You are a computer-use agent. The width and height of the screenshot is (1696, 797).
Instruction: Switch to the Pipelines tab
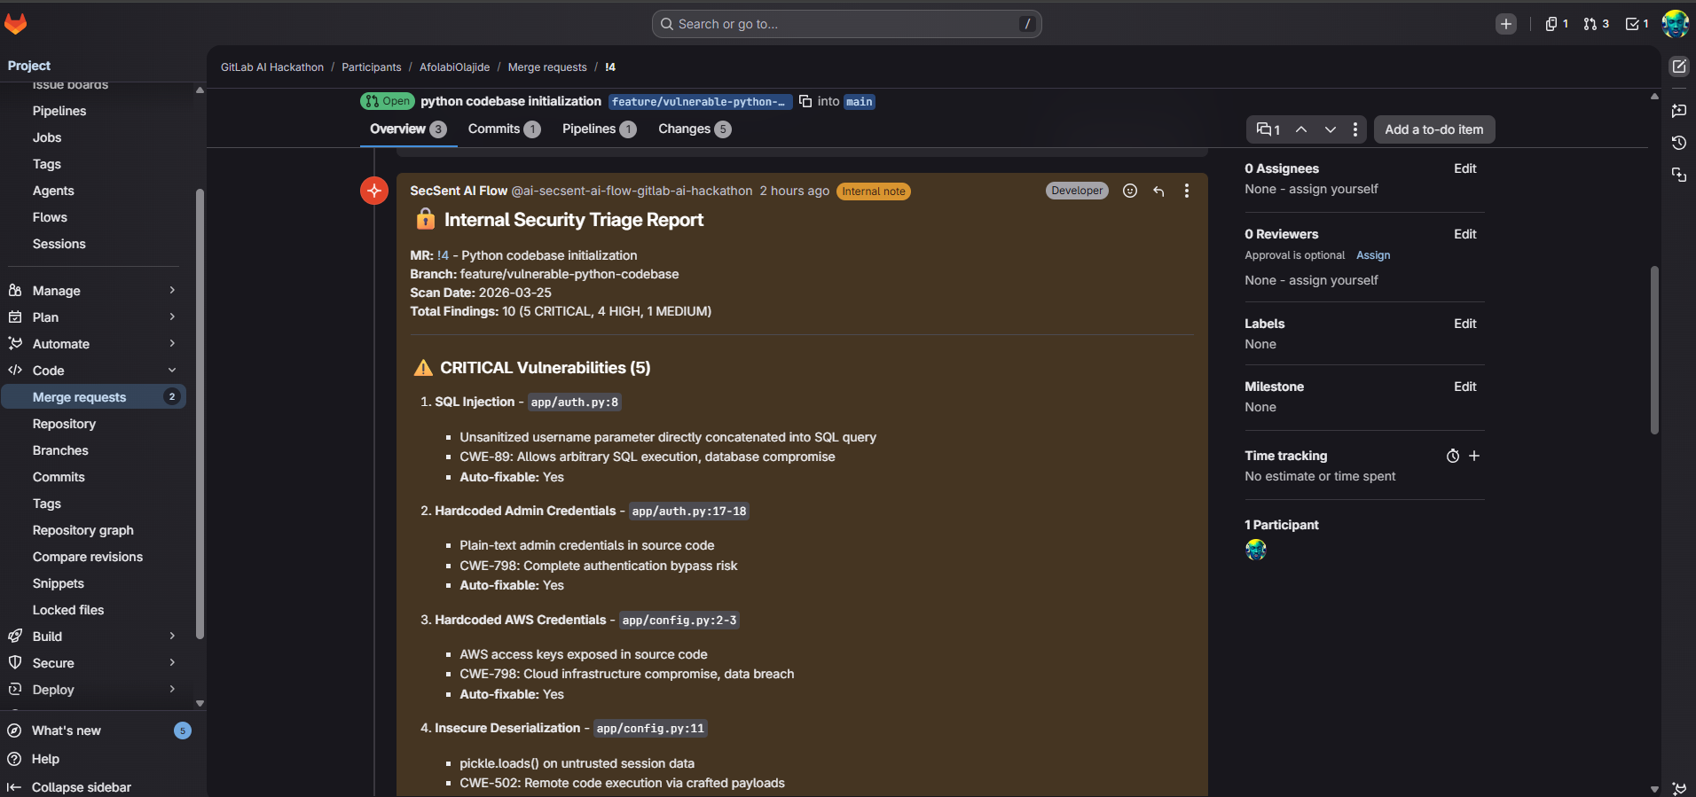(599, 129)
